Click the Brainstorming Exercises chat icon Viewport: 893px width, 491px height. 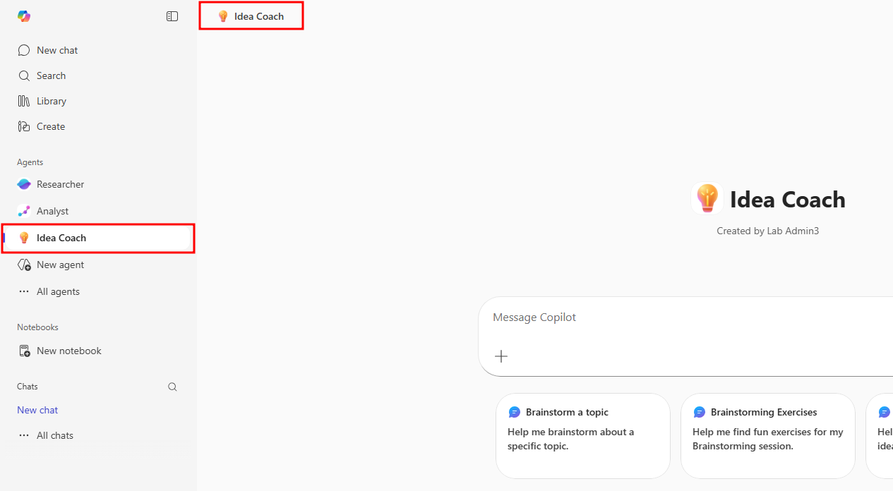[x=700, y=412]
